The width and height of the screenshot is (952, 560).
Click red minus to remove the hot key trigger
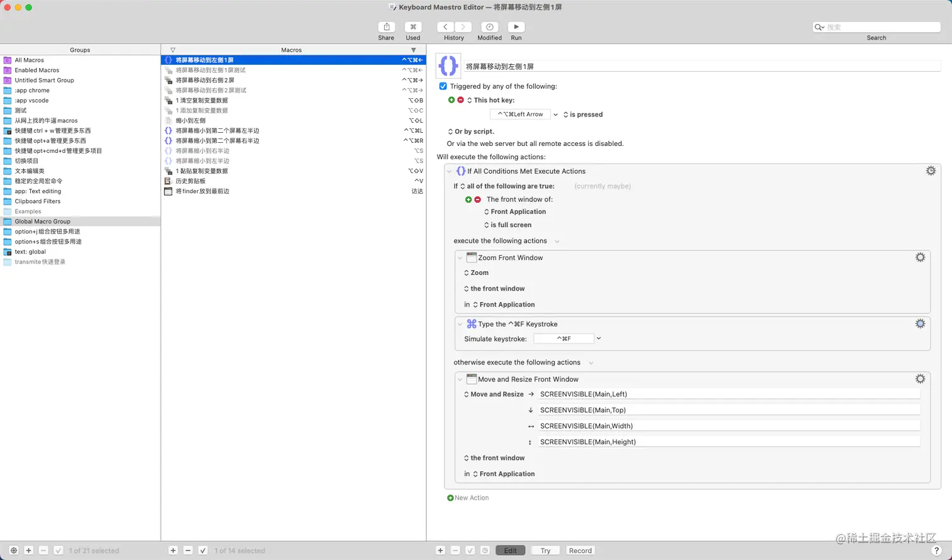click(460, 100)
